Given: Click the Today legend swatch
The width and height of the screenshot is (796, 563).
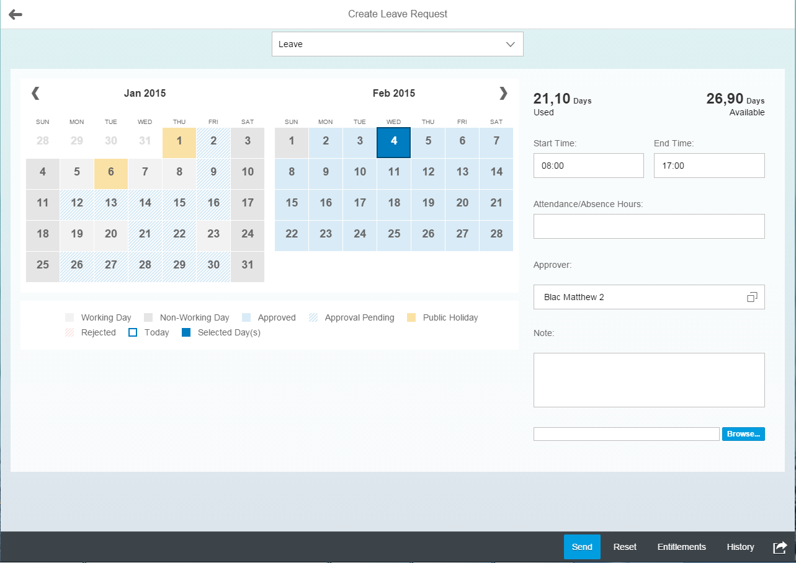Looking at the screenshot, I should 133,332.
